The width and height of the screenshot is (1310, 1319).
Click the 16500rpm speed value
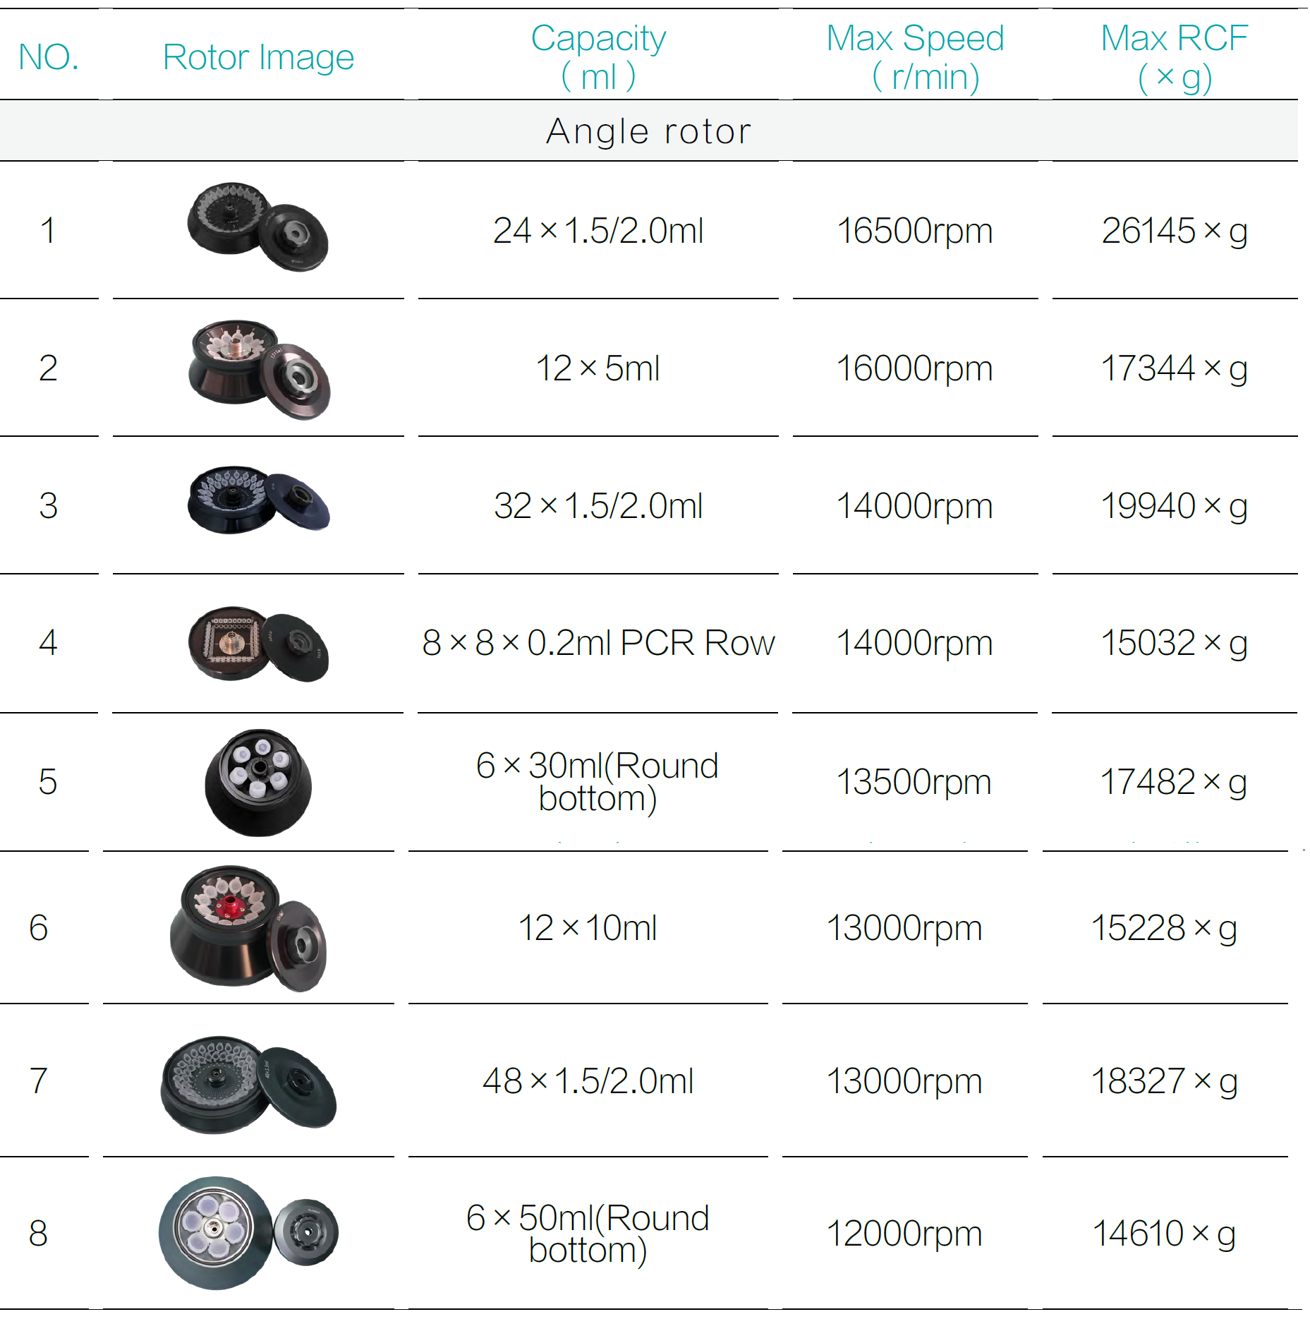[x=915, y=231]
